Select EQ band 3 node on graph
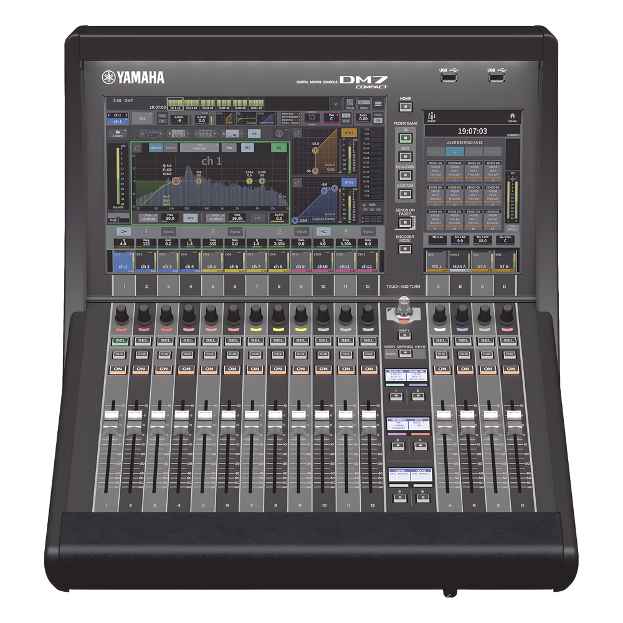The height and width of the screenshot is (623, 623). click(250, 181)
